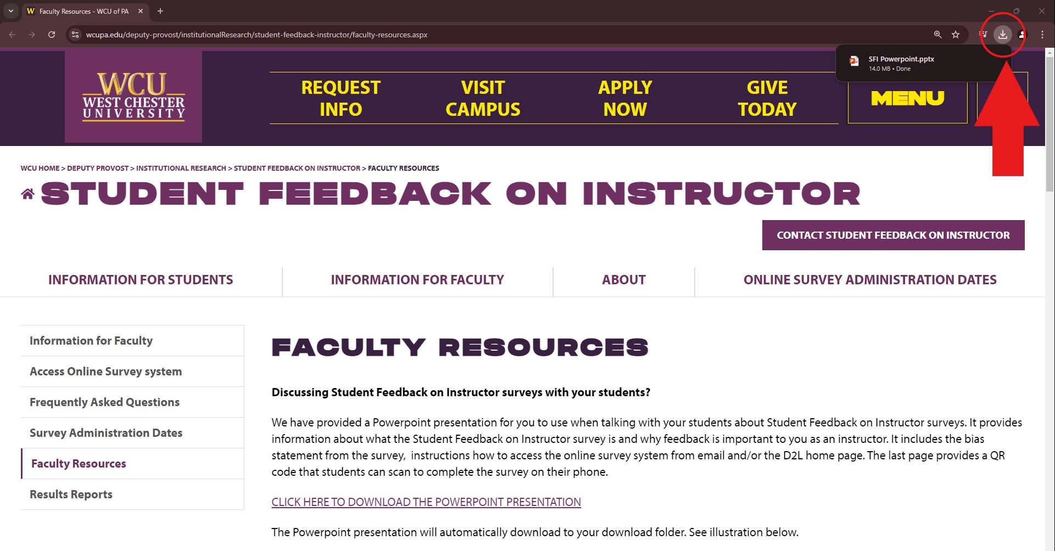View site information icon beside URL
This screenshot has height=551, width=1055.
click(x=75, y=35)
